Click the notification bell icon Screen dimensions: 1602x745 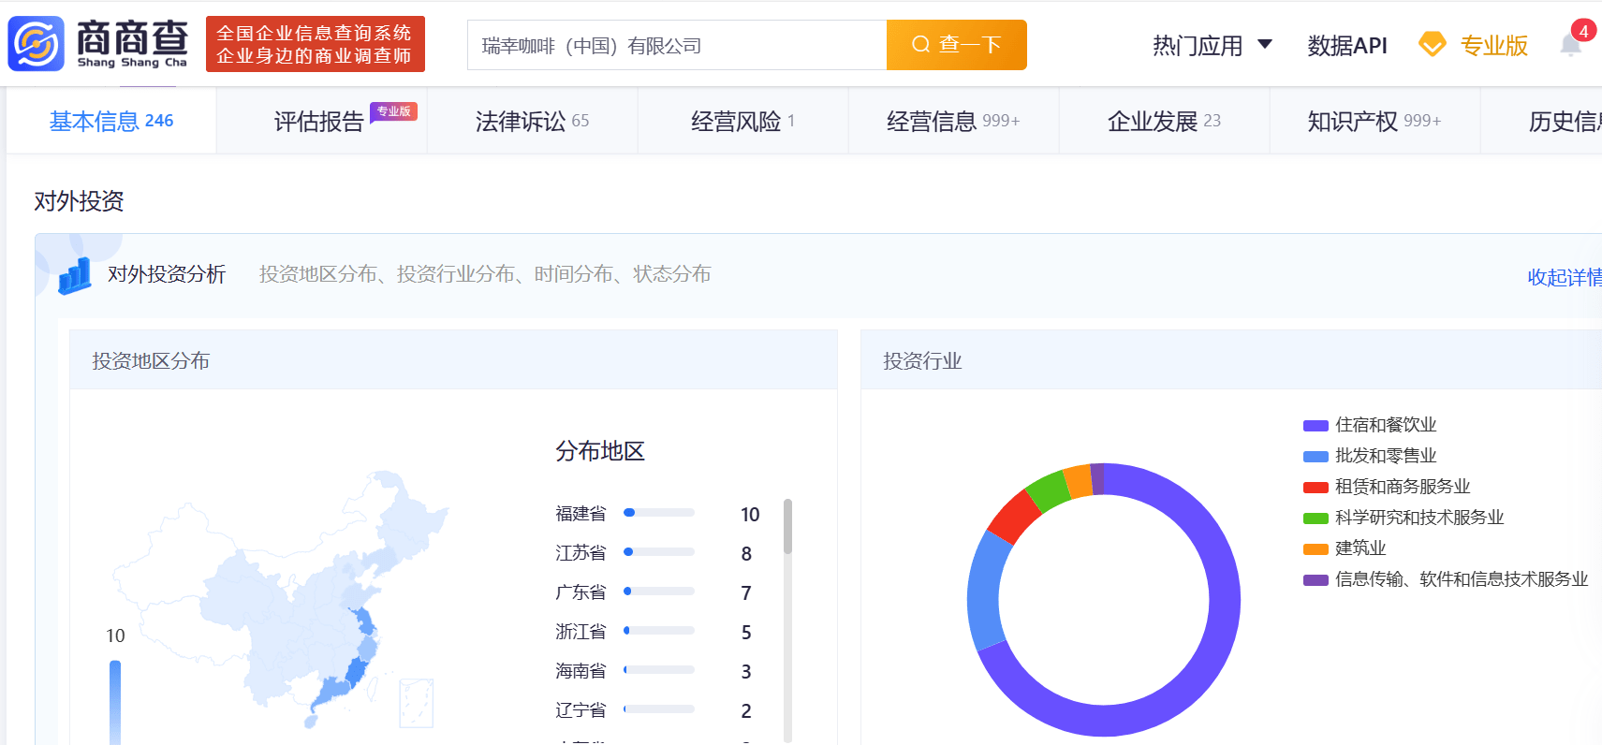tap(1570, 45)
